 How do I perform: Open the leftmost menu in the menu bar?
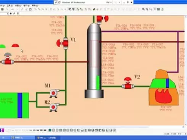coord(2,6)
